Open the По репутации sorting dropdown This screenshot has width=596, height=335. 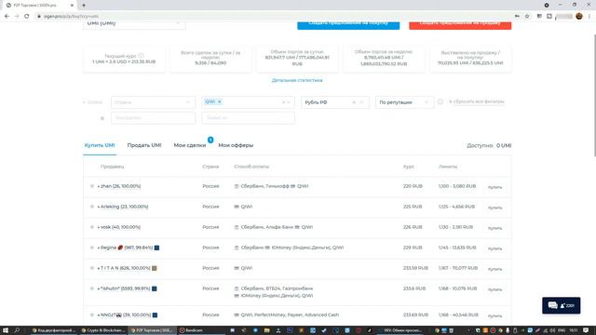coord(404,102)
